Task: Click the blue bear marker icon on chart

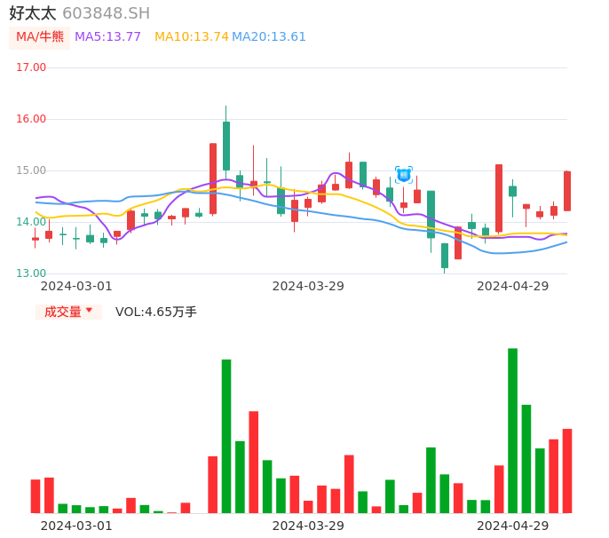Action: 404,175
